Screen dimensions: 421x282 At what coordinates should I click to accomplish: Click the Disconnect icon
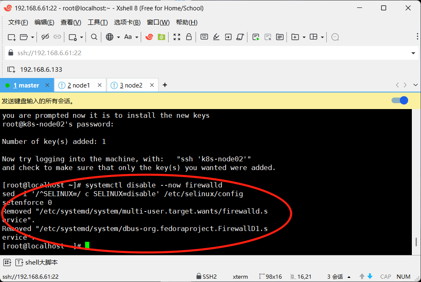coord(45,37)
